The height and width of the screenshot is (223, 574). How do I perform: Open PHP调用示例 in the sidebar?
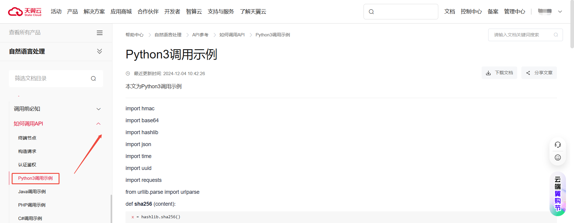(32, 205)
